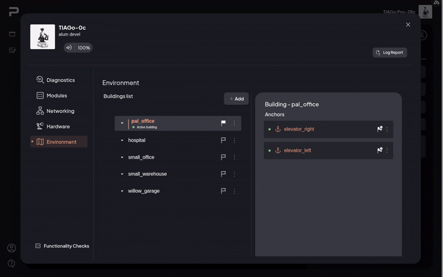Image resolution: width=443 pixels, height=277 pixels.
Task: Expand the willow_garage building
Action: coord(122,191)
